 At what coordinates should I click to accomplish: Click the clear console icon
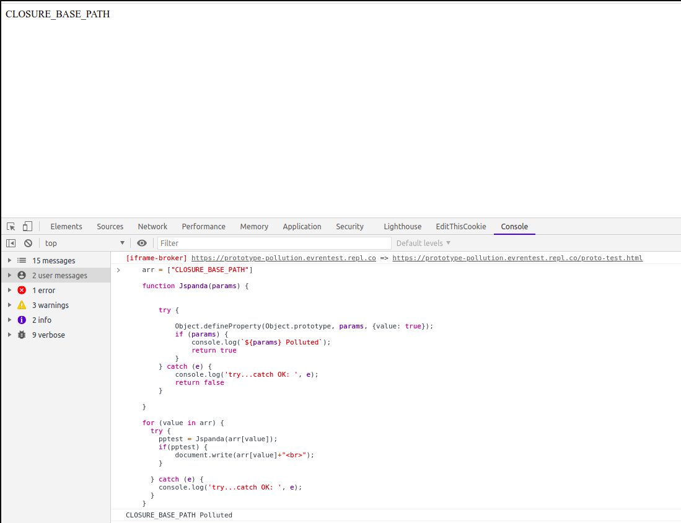click(28, 244)
